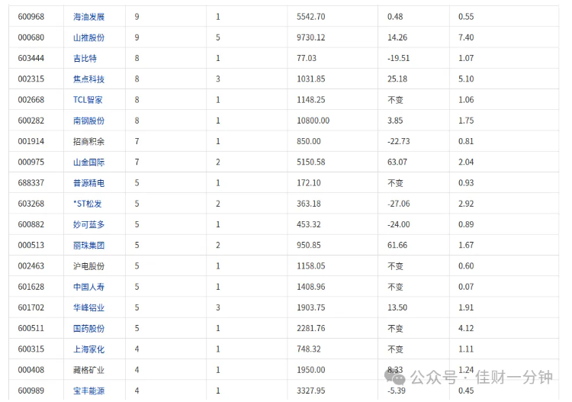The height and width of the screenshot is (402, 572).
Task: Open the 中国人寿 stock link
Action: click(x=88, y=287)
